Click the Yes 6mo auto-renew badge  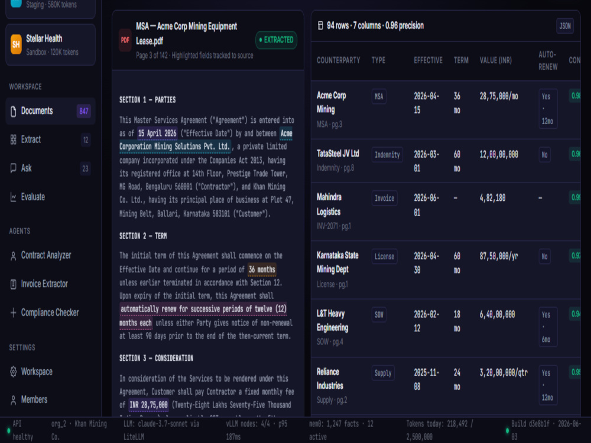tap(548, 327)
